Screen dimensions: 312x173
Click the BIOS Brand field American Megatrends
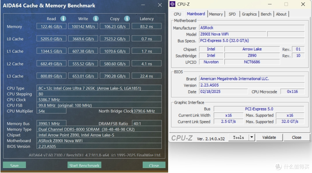pyautogui.click(x=252, y=79)
